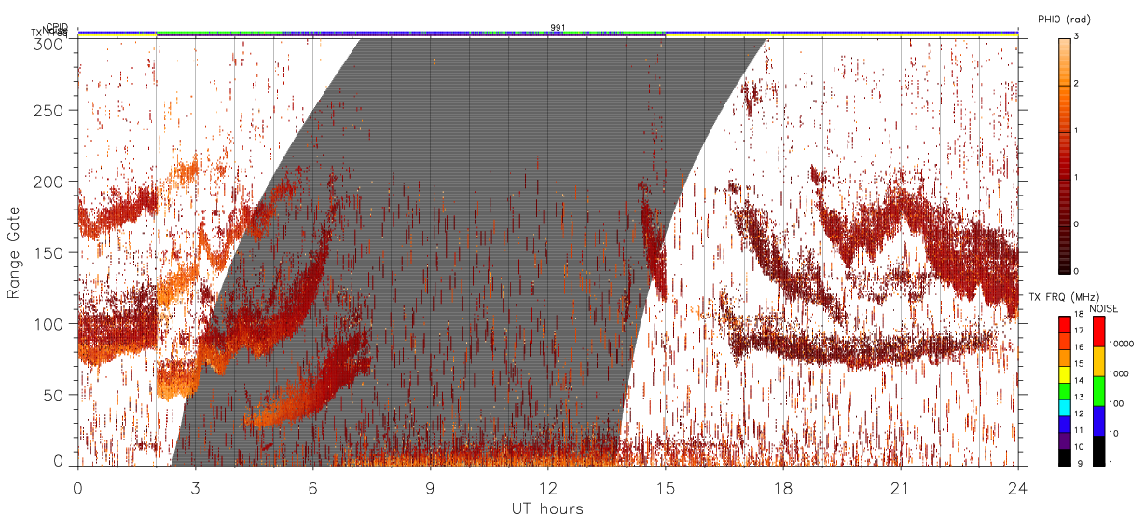This screenshot has width=1145, height=528.
Task: Click the green NOISE swatch above 100
Action: tap(1098, 391)
